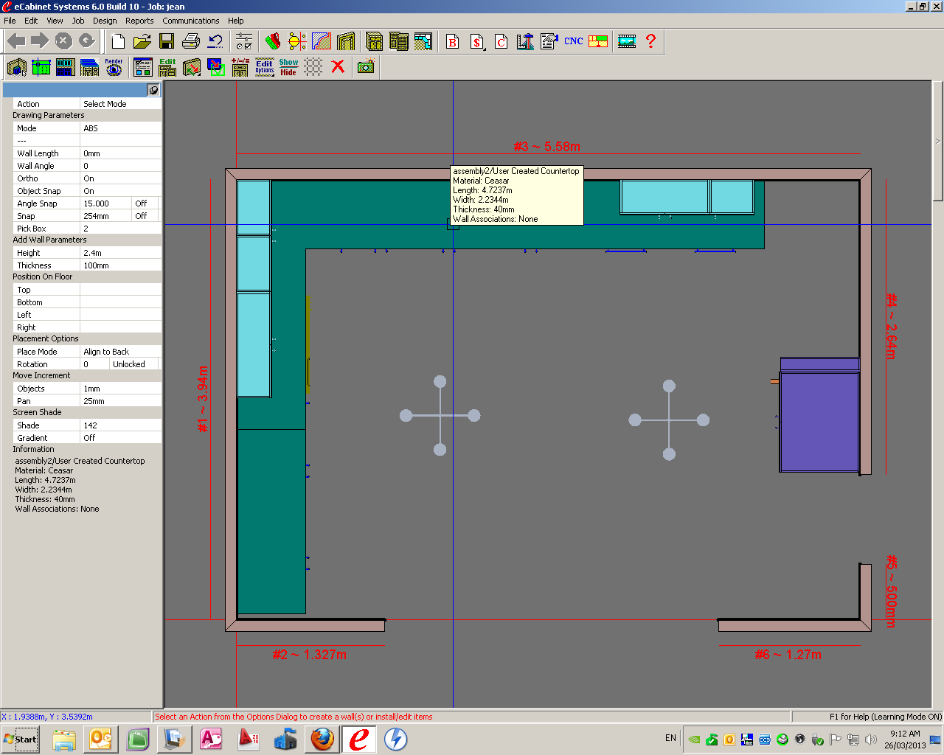Open the Show/Hide toolbar tool

(x=288, y=68)
